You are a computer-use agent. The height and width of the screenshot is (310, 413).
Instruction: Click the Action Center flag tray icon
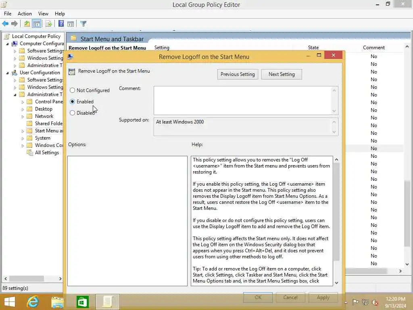click(356, 302)
